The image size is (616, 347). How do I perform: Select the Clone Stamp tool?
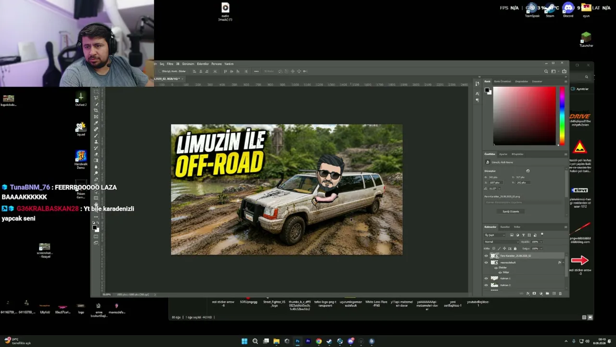(96, 142)
